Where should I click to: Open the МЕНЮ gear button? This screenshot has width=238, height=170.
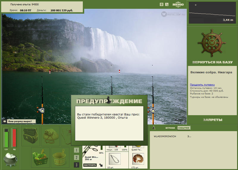(178, 4)
